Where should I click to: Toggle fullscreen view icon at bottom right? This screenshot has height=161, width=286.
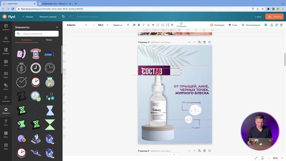click(256, 158)
